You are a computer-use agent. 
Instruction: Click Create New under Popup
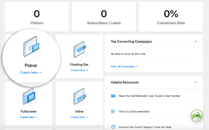31,72
